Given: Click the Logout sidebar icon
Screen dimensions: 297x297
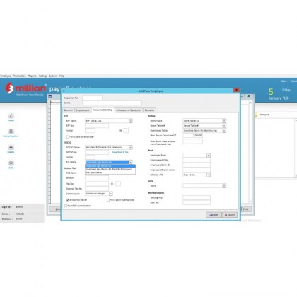Looking at the screenshot, I should click(11, 147).
